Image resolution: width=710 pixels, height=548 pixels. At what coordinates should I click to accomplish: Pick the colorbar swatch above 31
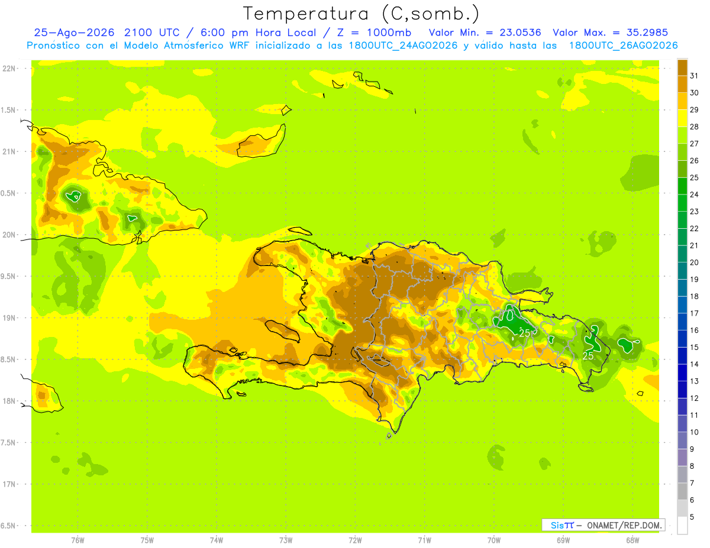(682, 67)
